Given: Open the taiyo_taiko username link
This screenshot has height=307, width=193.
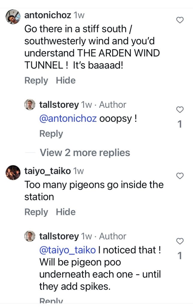Looking at the screenshot, I should (x=47, y=171).
